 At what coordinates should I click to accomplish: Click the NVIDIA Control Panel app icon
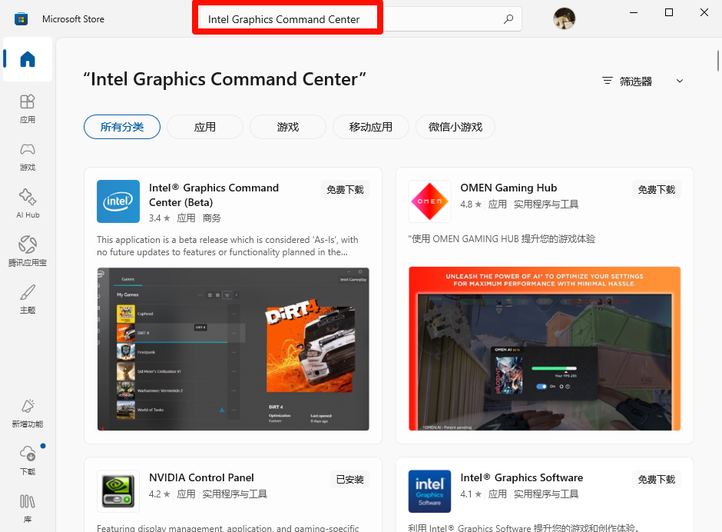118,491
